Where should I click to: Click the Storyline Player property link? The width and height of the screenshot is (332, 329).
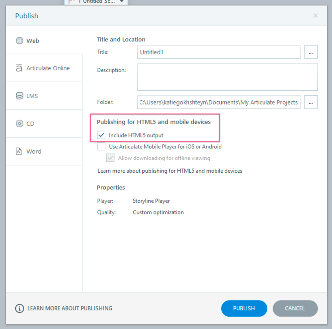[151, 201]
